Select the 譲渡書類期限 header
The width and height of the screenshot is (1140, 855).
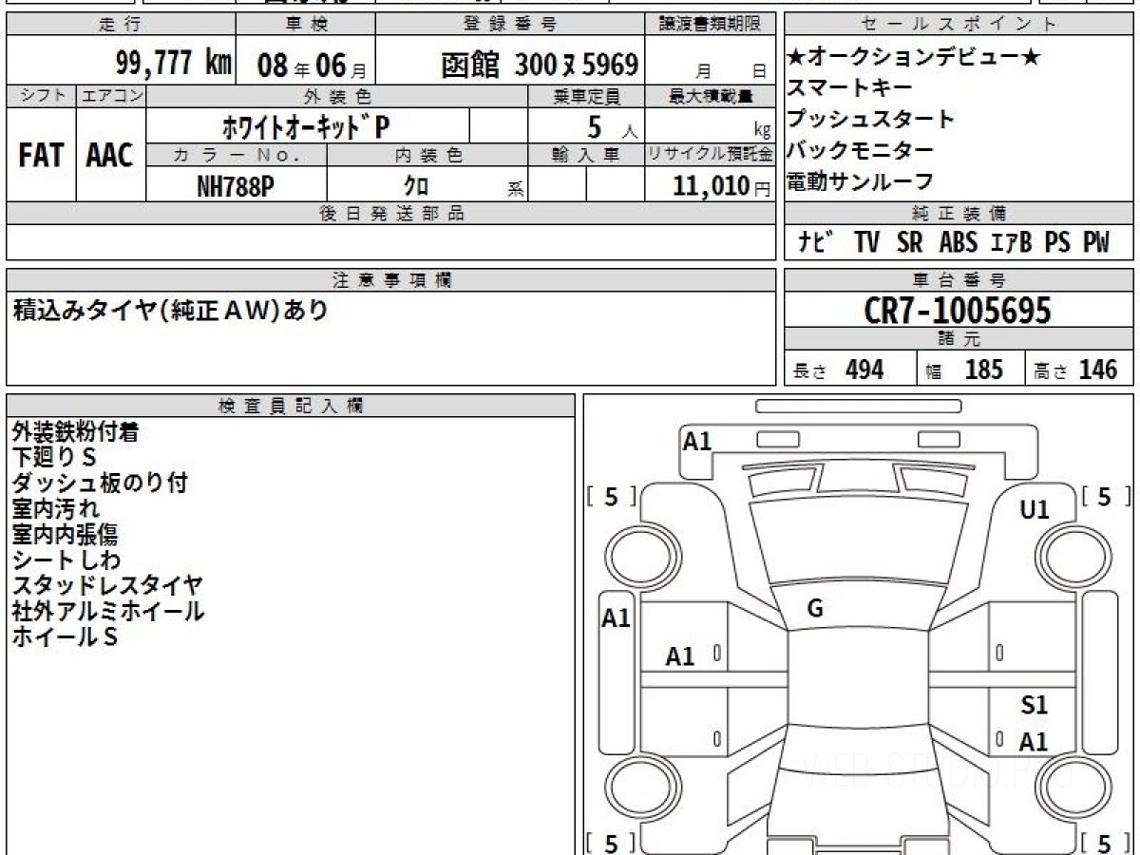[711, 24]
